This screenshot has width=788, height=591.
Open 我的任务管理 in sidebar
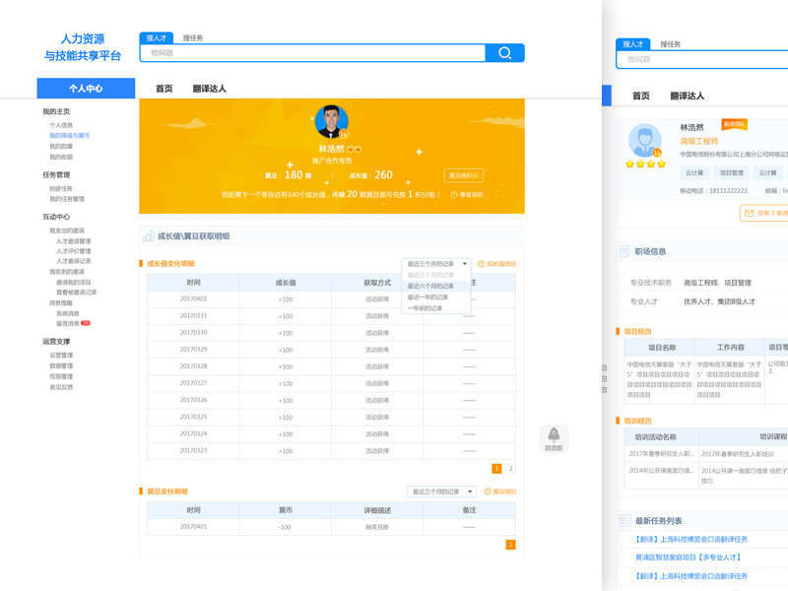[67, 199]
